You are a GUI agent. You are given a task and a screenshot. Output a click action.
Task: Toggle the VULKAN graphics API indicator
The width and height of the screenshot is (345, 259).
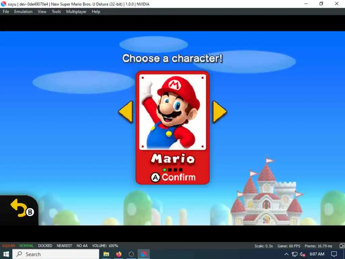pos(8,246)
